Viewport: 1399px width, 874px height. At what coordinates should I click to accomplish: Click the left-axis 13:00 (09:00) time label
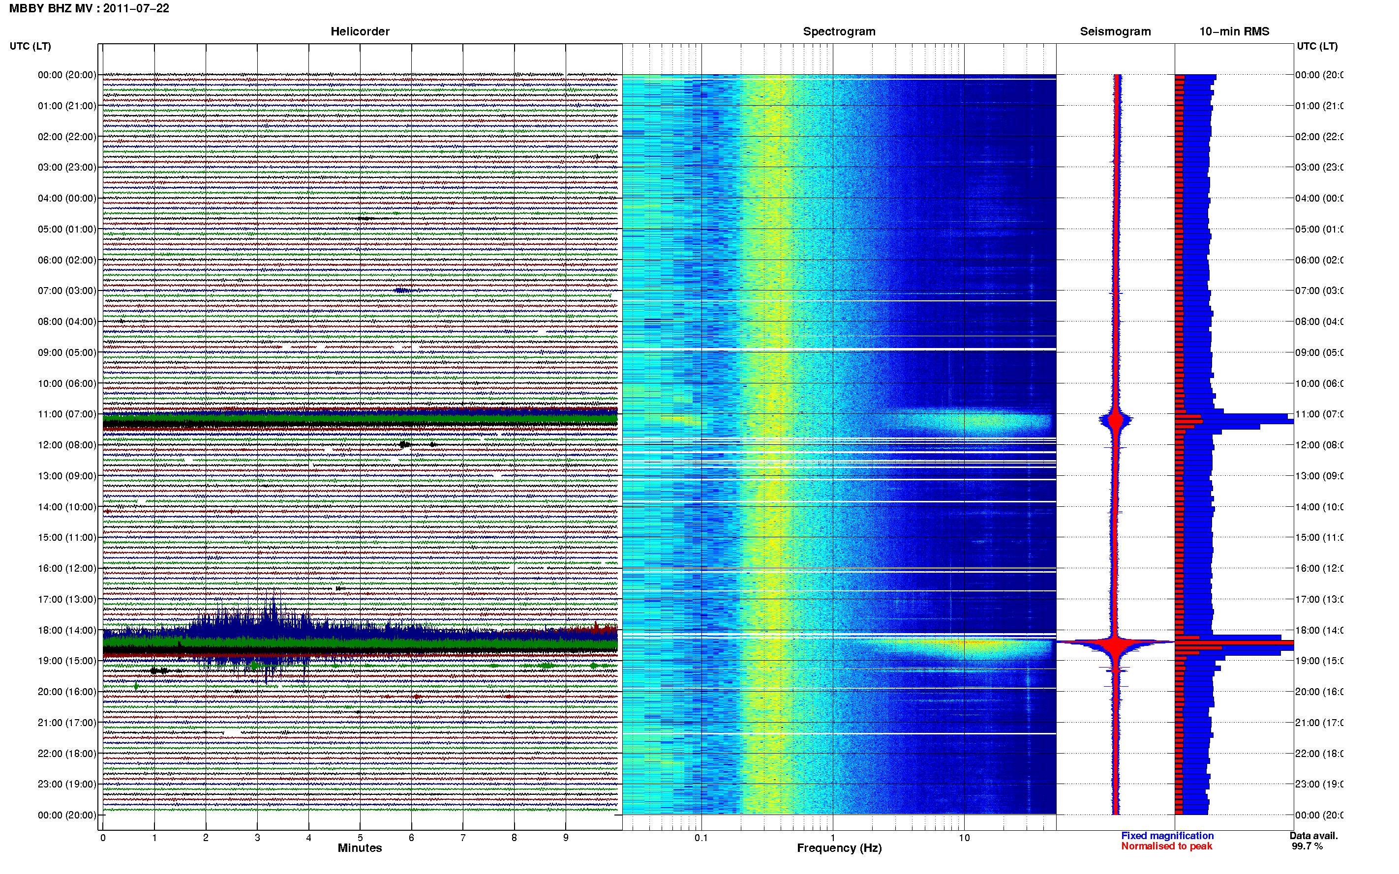click(x=67, y=476)
